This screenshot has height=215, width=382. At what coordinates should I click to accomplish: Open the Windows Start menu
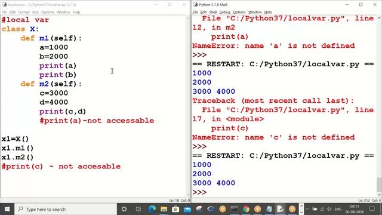pos(7,209)
